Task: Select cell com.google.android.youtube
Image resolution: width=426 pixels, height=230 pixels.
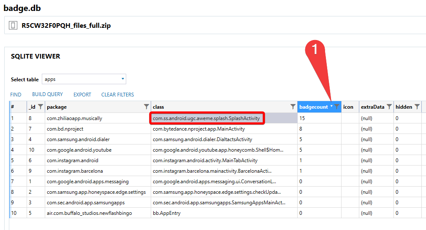Action: click(x=98, y=150)
